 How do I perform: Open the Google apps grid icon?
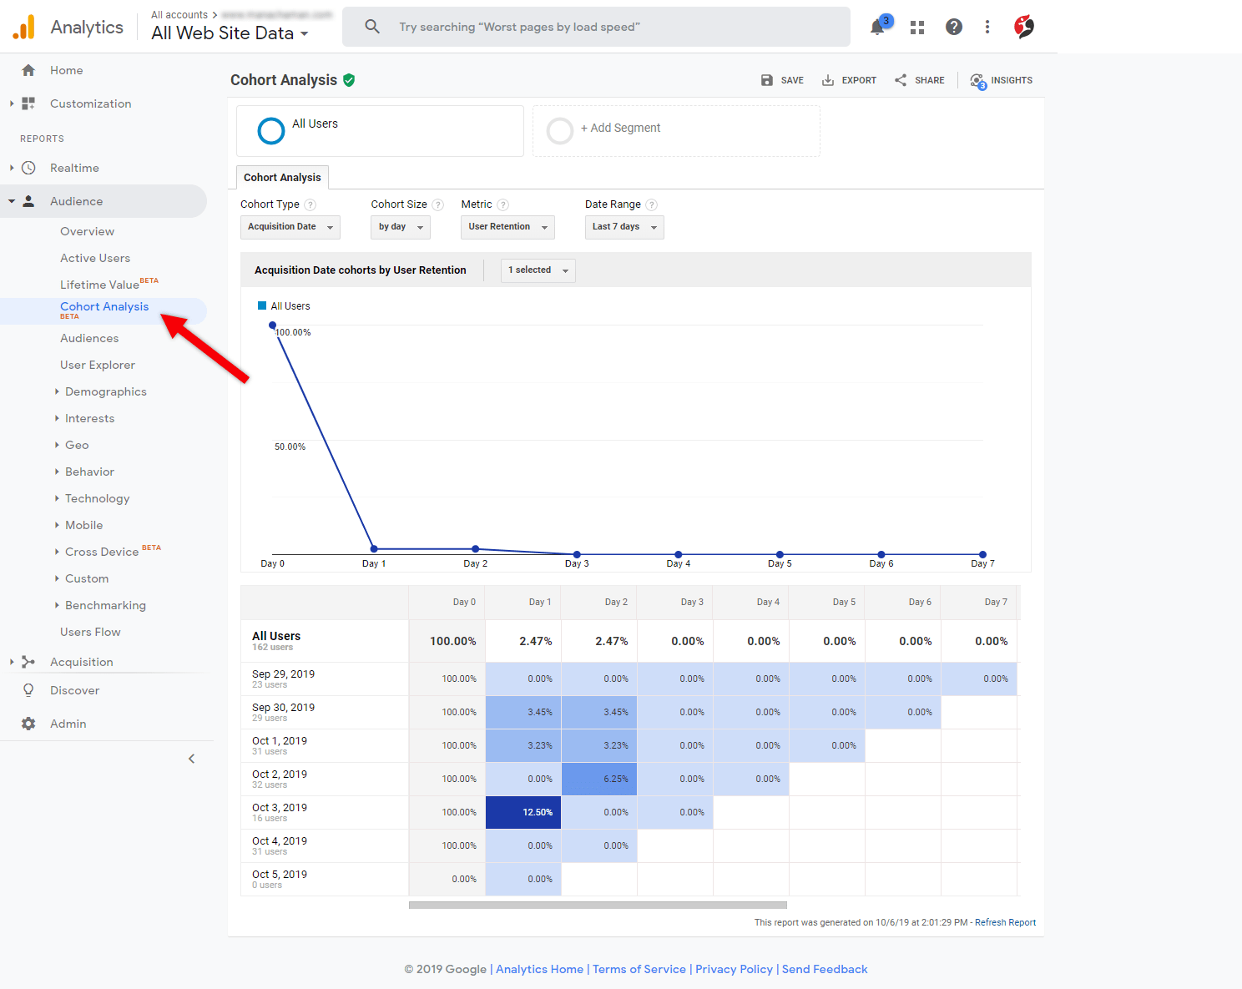pos(916,27)
